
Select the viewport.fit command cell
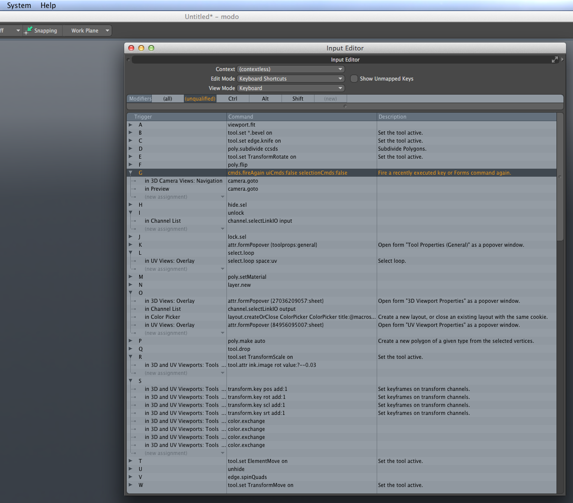pos(302,125)
